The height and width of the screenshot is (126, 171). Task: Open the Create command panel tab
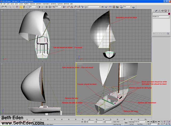tap(154, 10)
